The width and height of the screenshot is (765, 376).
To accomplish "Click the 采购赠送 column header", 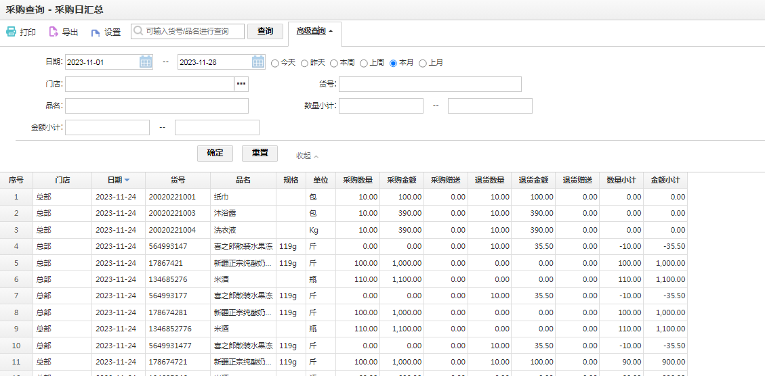I will pos(446,180).
